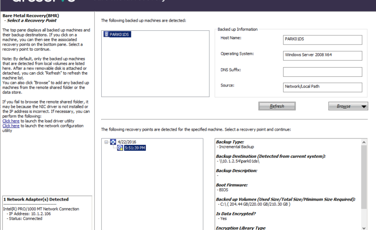Viewport: 376px width, 230px height.
Task: Click the details scrollbar up arrow
Action: 364,142
